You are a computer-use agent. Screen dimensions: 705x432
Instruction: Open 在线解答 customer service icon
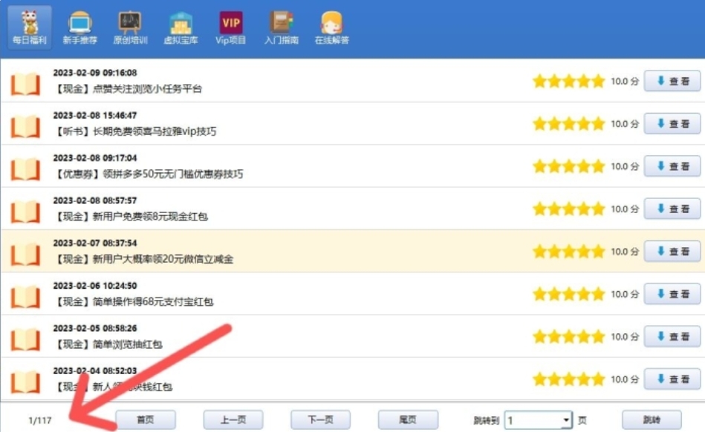[331, 20]
